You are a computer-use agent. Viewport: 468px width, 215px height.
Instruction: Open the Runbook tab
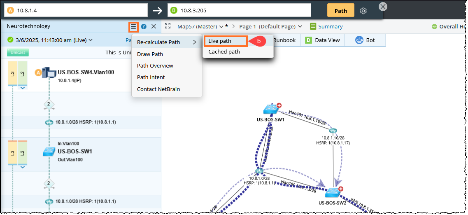click(x=284, y=40)
